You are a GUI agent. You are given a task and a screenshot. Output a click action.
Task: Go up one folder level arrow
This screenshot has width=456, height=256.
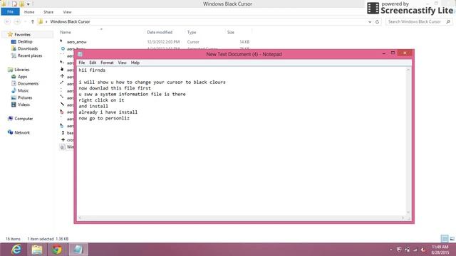point(33,22)
